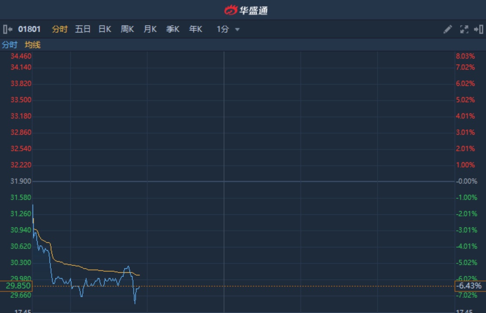This screenshot has width=486, height=313.
Task: Click the fullscreen expand chart icon
Action: 464,30
